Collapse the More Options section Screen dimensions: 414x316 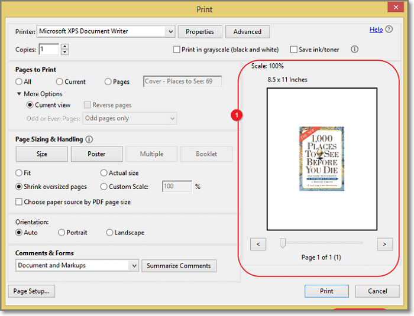tap(19, 94)
